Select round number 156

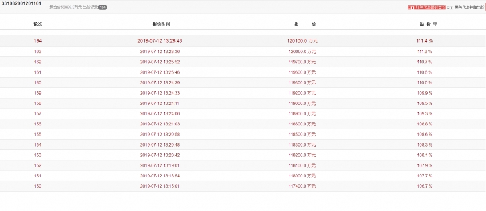click(38, 124)
